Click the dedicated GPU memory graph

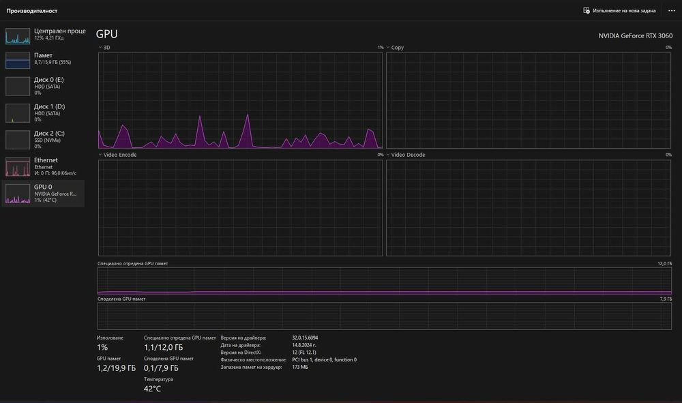coord(385,280)
